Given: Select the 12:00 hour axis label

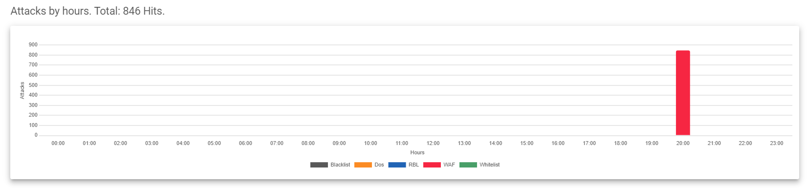Looking at the screenshot, I should pyautogui.click(x=433, y=144).
